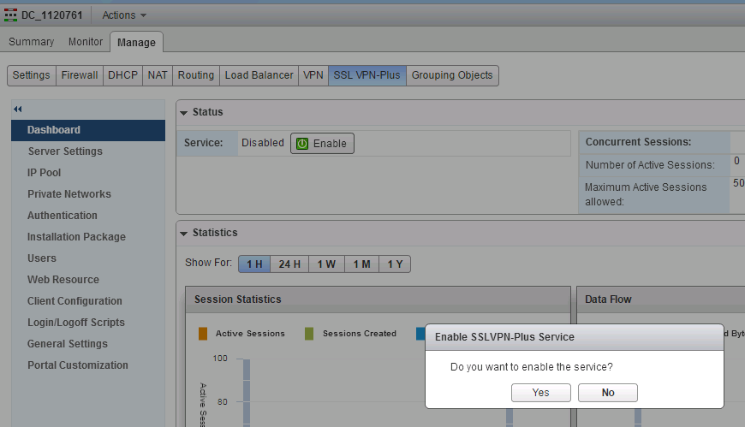Click No in the enable dialog
This screenshot has height=427, width=745.
(608, 393)
